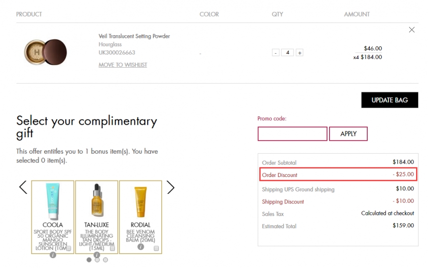Screen dimensions: 428x268
Task: Go to third gift carousel page dot
Action: (106, 260)
